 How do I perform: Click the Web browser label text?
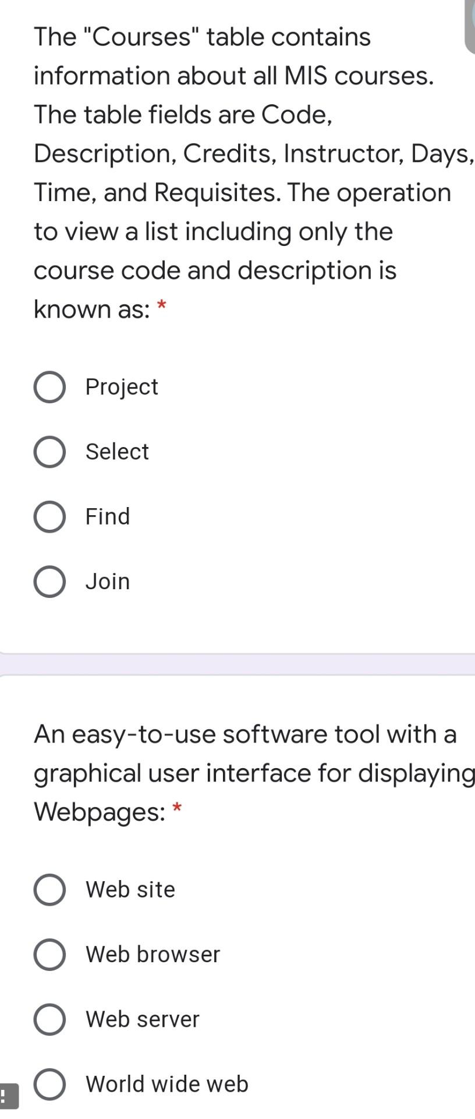153,954
